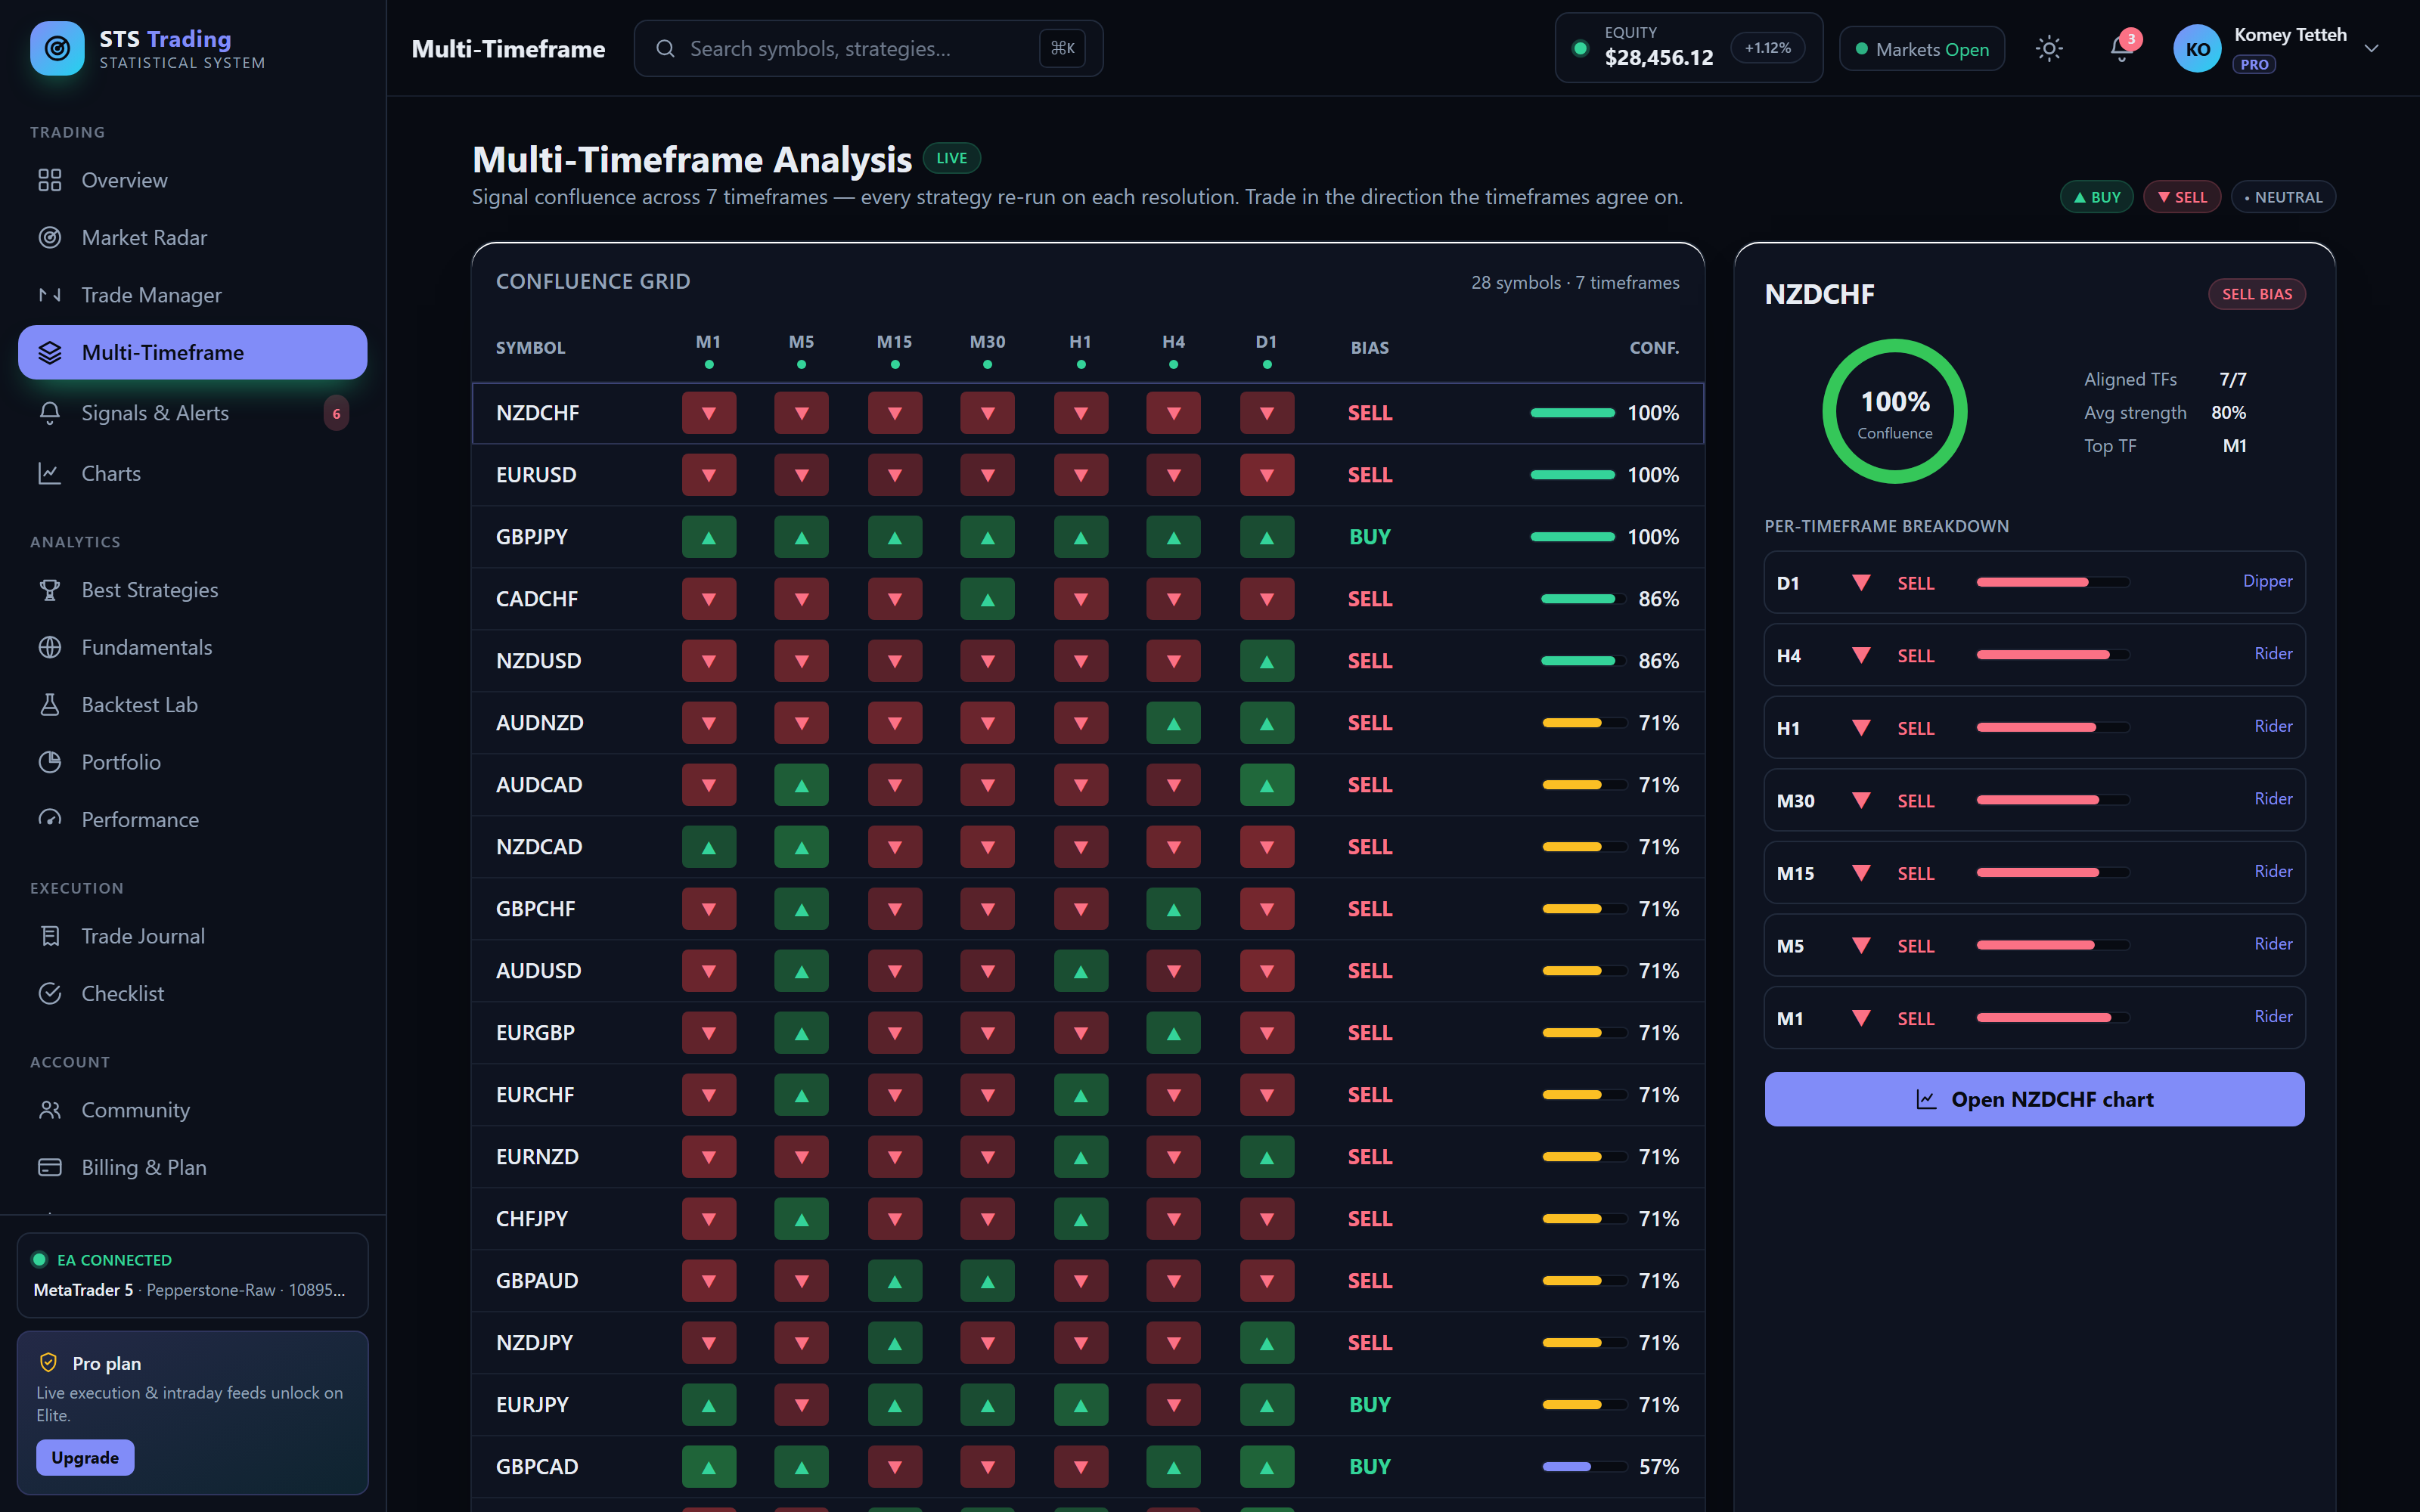The width and height of the screenshot is (2420, 1512).
Task: Open Overview from the sidebar
Action: (192, 180)
